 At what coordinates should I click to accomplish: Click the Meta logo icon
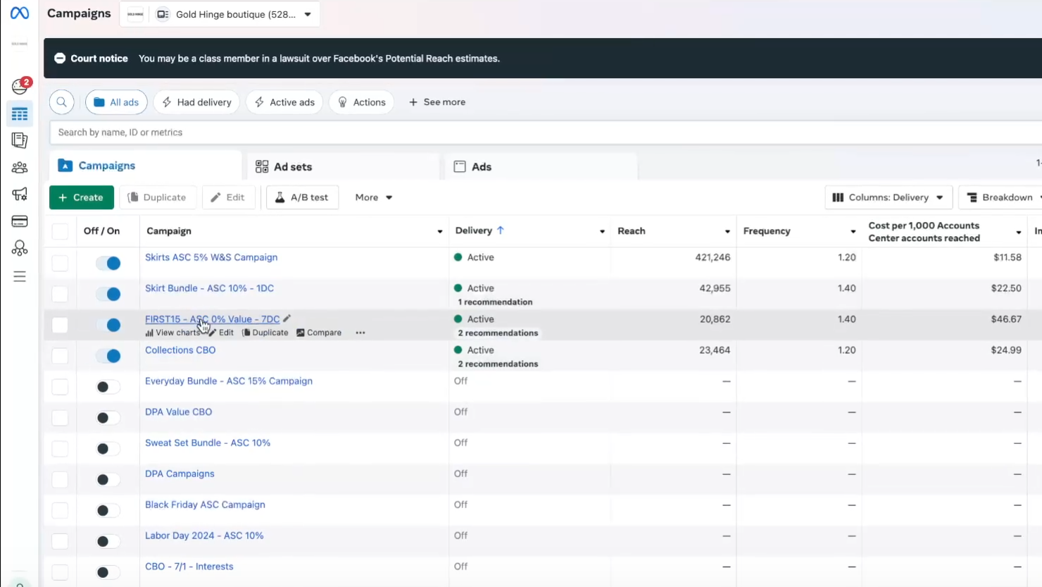[x=20, y=13]
